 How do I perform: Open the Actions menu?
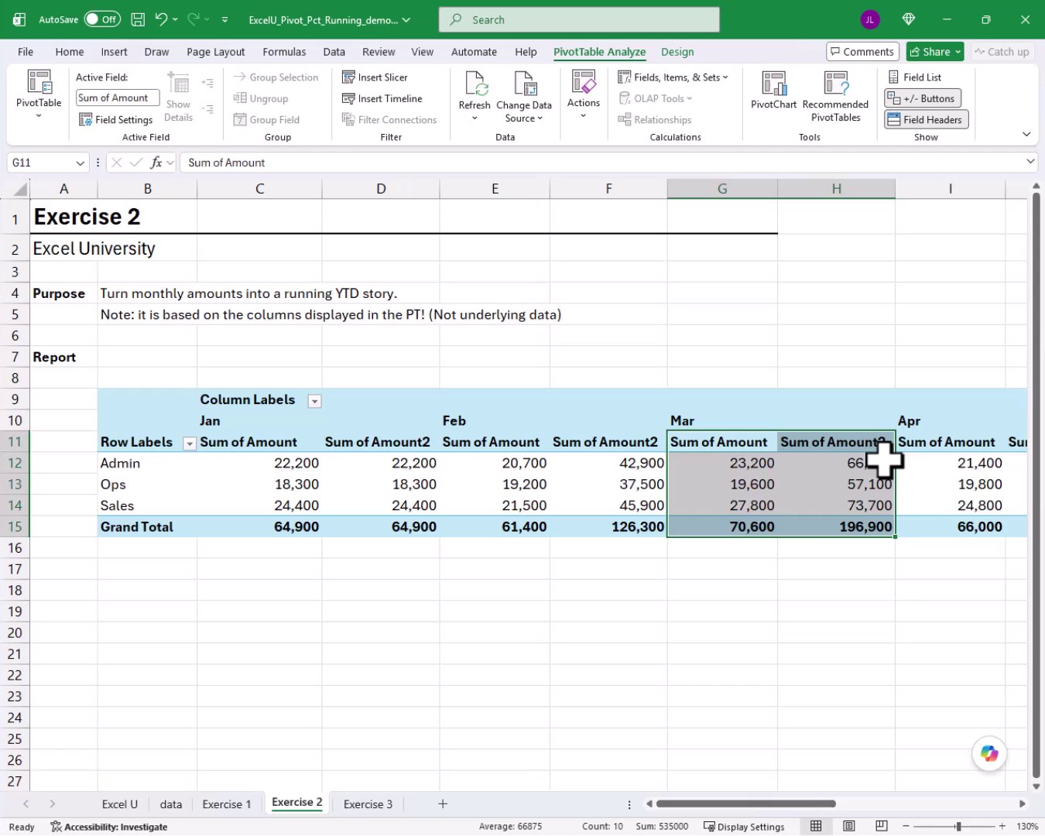(x=584, y=94)
